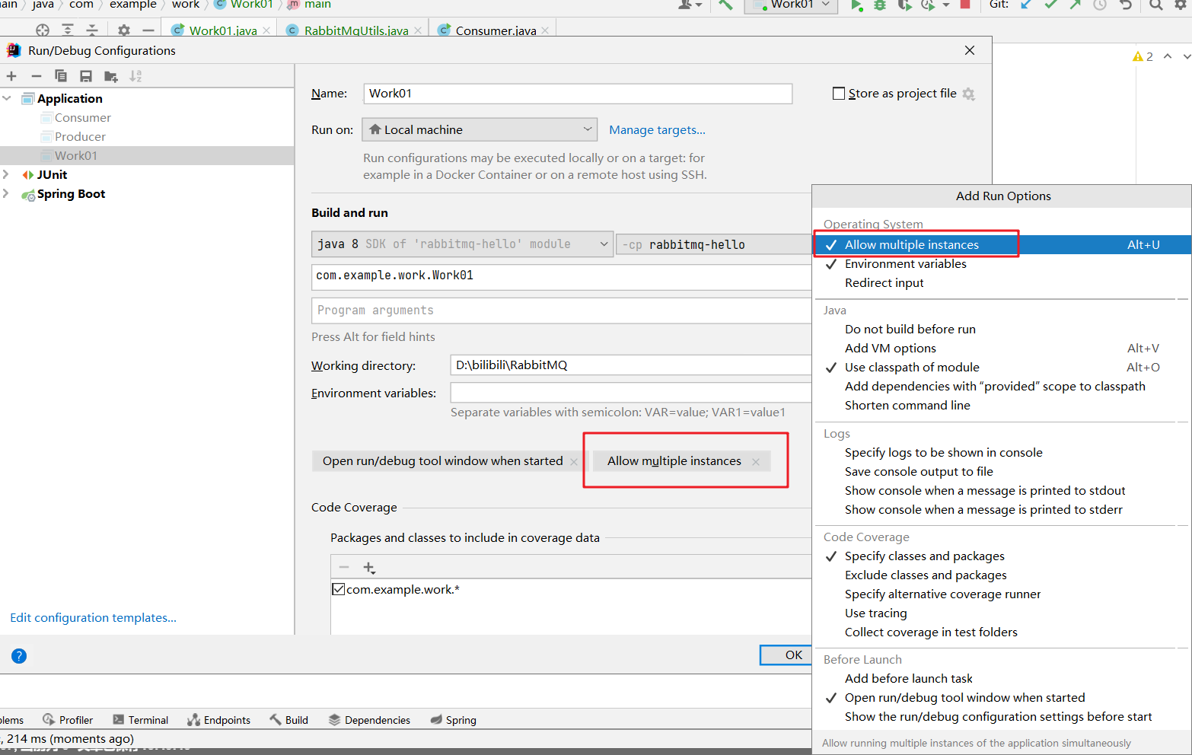
Task: Choose Shorten command line option
Action: point(1002,405)
